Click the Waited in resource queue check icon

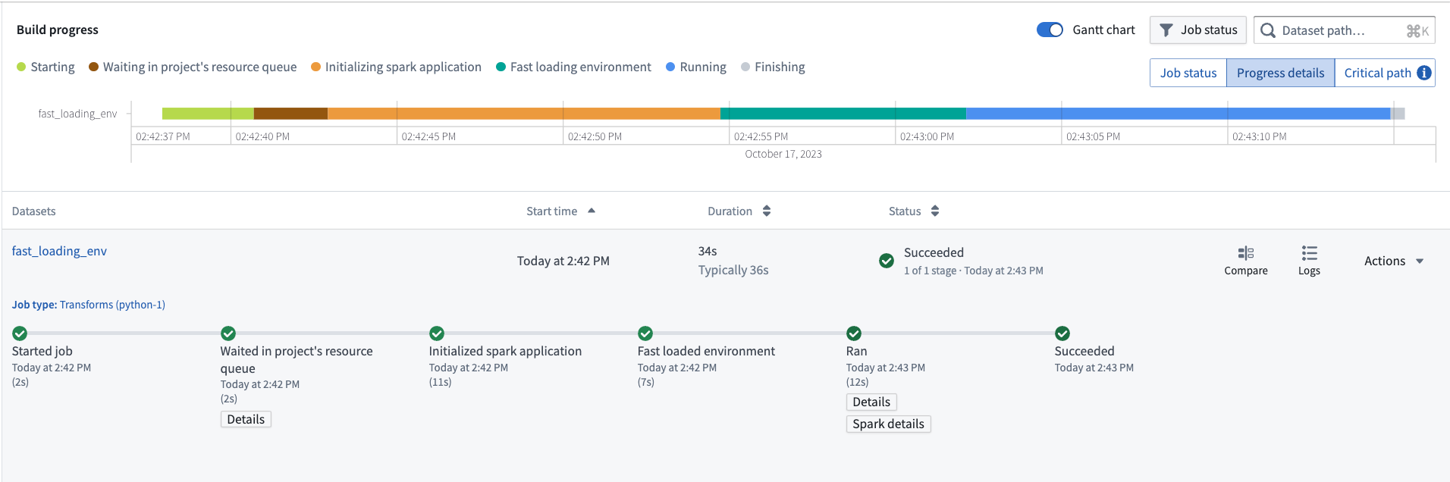click(x=228, y=333)
